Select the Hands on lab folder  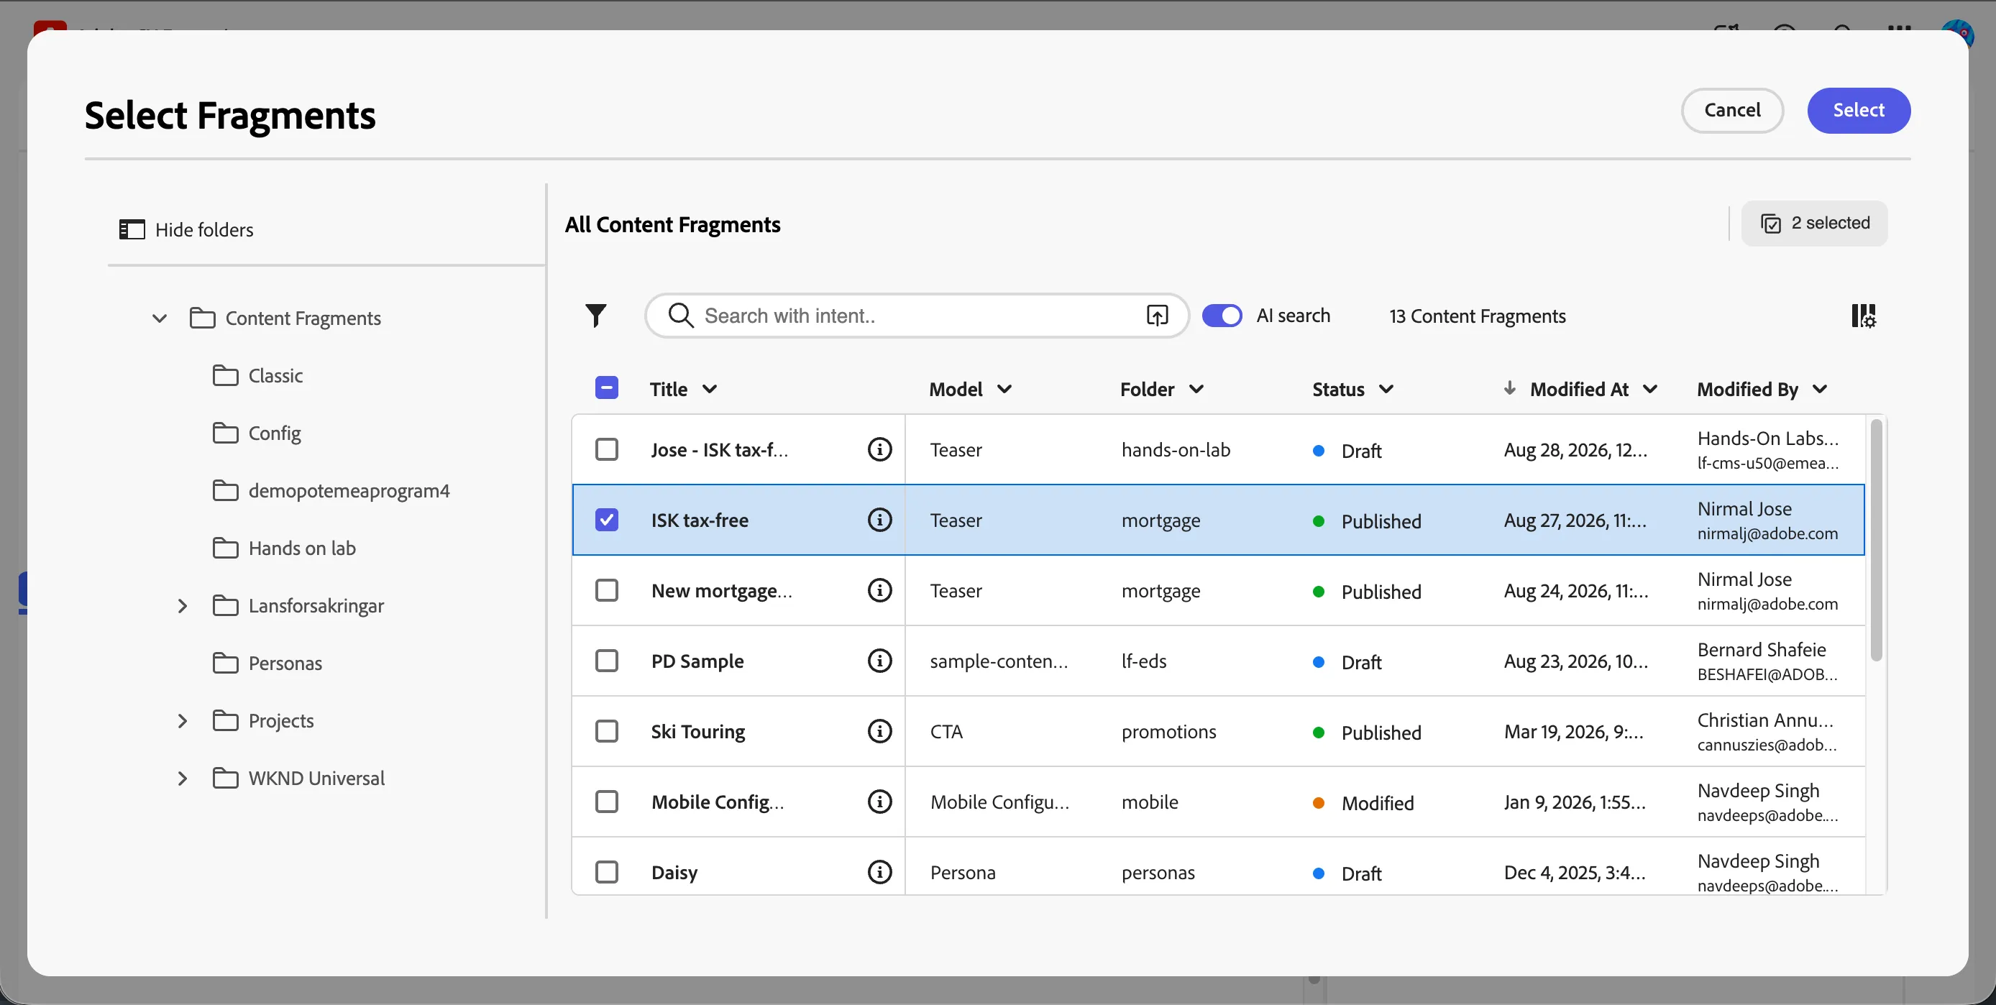coord(283,549)
